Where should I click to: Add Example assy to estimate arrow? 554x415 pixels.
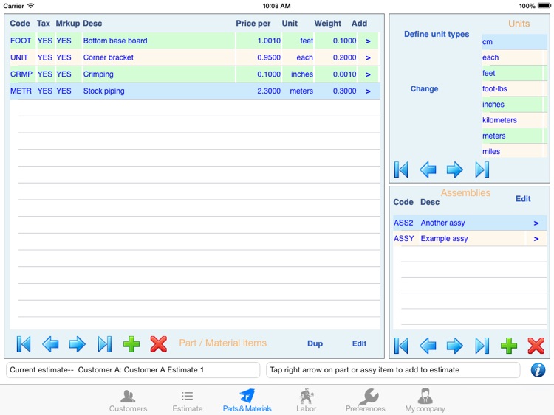tap(536, 239)
